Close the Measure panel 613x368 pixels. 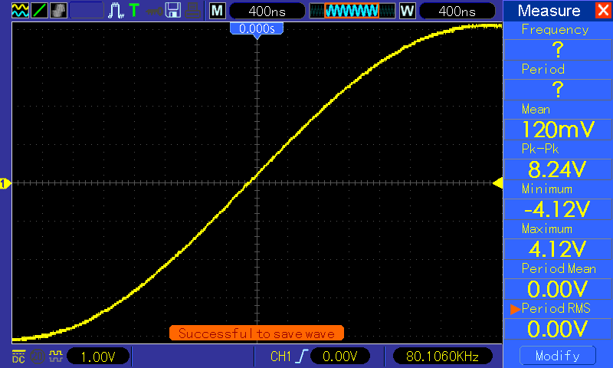[x=603, y=10]
